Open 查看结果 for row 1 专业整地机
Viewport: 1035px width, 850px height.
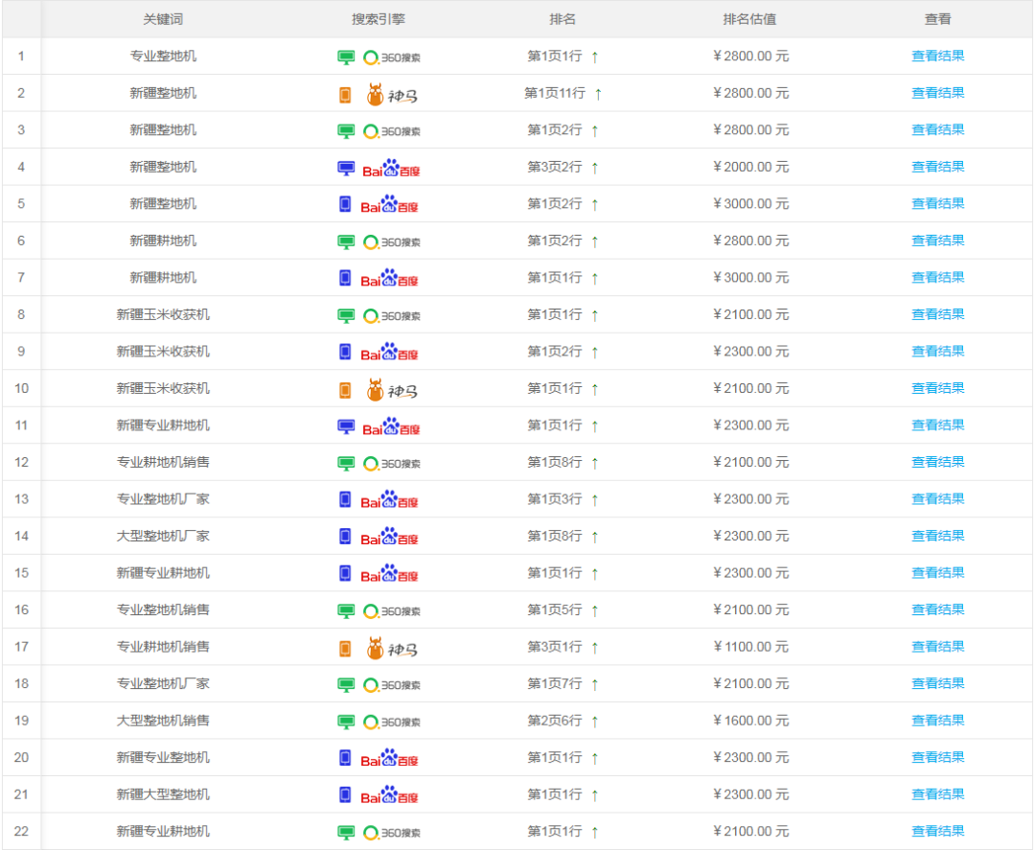tap(937, 56)
